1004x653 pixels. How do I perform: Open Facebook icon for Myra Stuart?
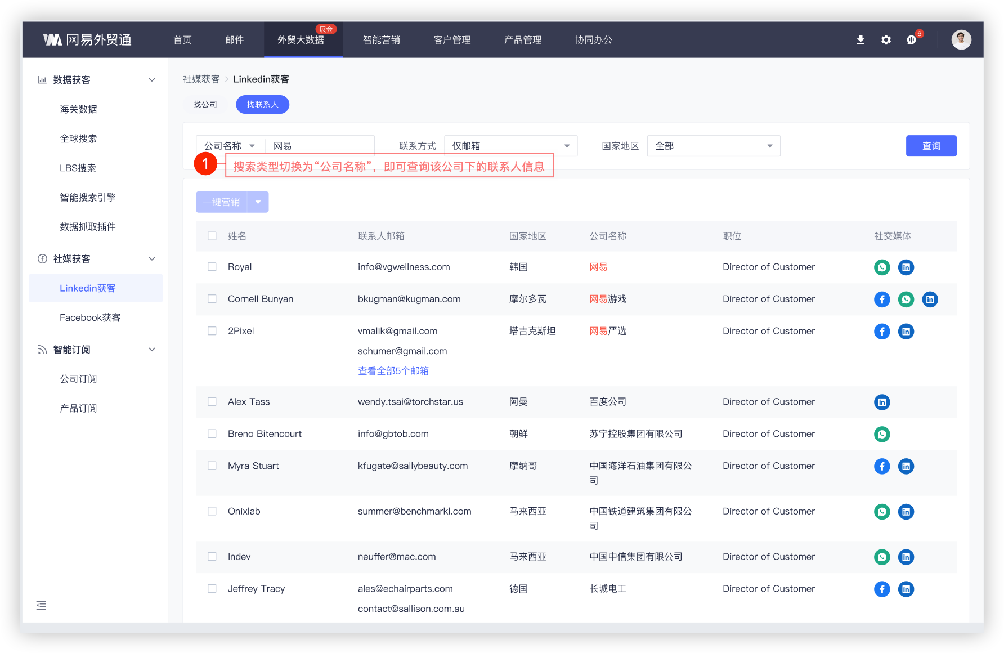[x=882, y=466]
